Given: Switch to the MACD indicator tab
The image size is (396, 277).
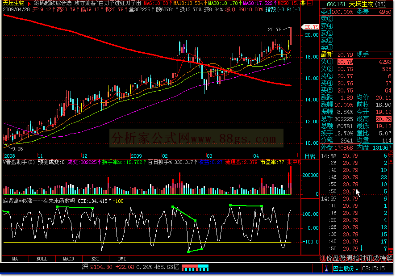Looking at the screenshot, I should [x=69, y=259].
